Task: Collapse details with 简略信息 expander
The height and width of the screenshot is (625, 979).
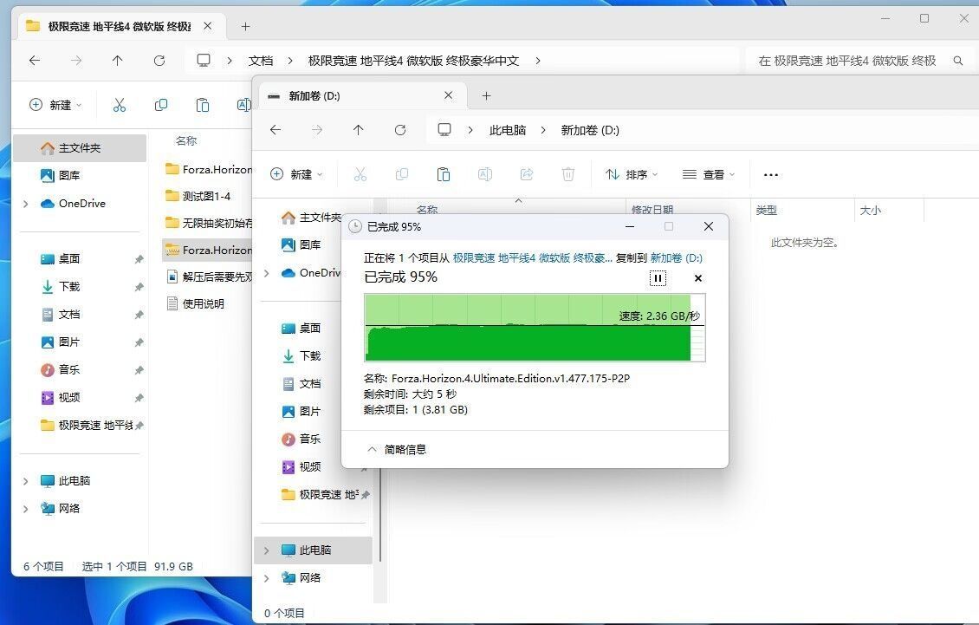Action: [397, 449]
